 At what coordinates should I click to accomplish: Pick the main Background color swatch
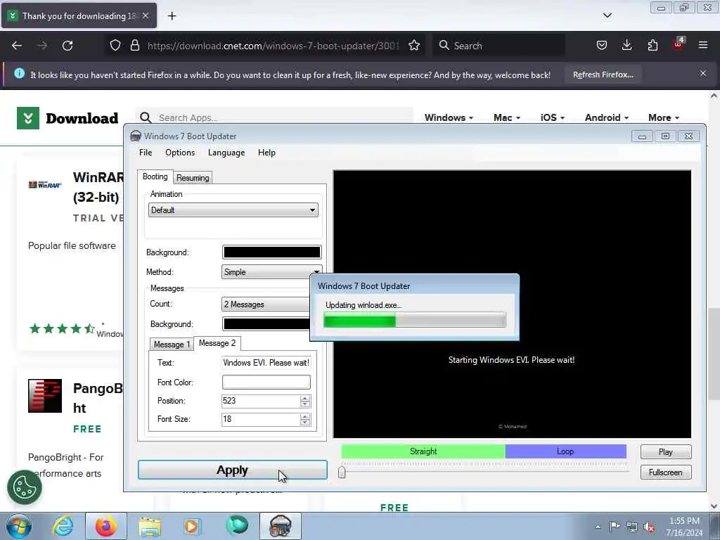tap(271, 252)
